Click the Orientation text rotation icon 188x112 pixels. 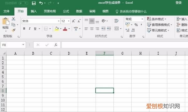click(x=103, y=21)
